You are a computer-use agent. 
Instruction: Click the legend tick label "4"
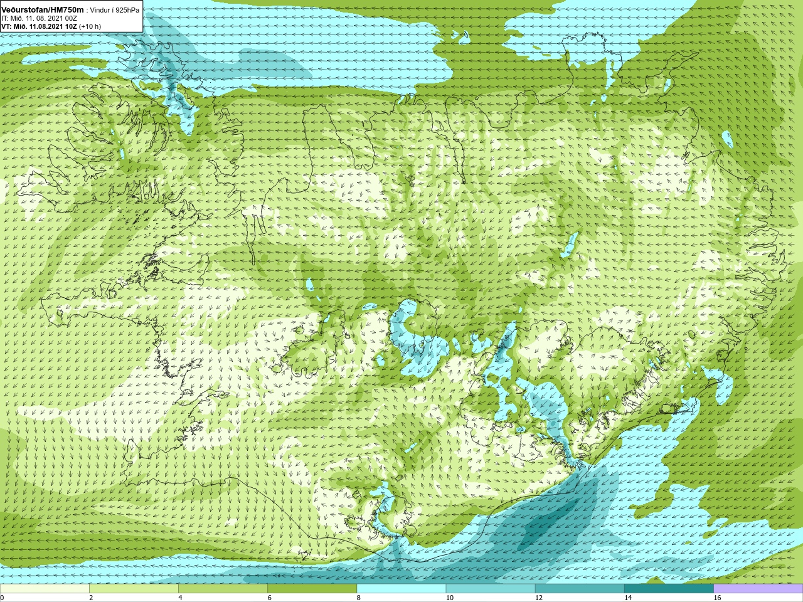pos(180,598)
